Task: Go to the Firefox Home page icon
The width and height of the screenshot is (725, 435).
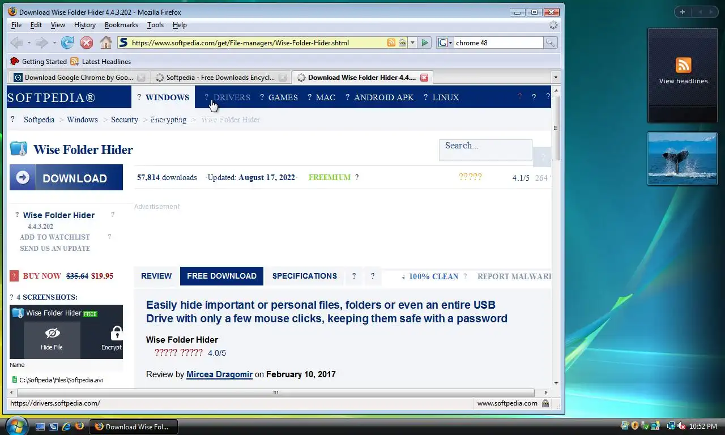Action: (106, 42)
